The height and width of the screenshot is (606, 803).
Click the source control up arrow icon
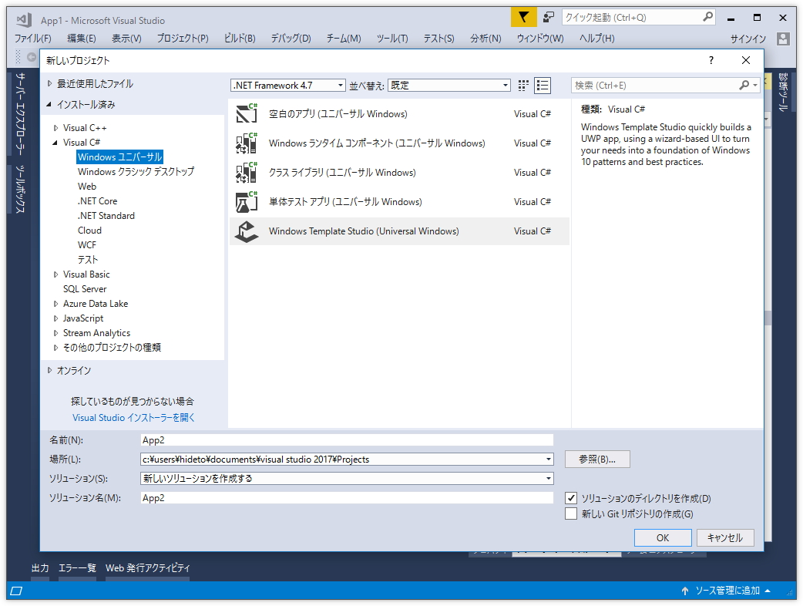[x=684, y=591]
